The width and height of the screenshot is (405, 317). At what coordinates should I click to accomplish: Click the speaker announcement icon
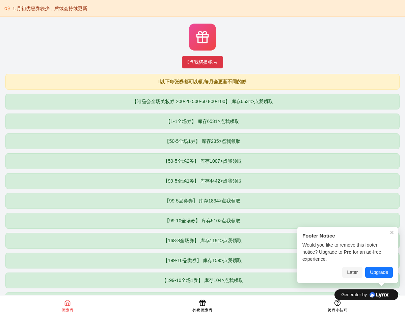[7, 8]
